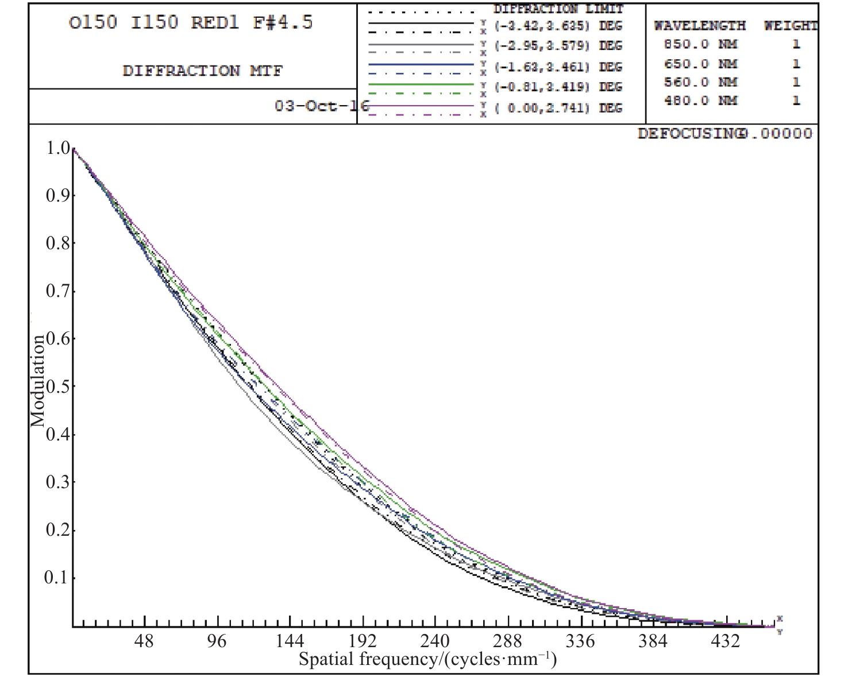Select the dotted DIFFRACTION LIMIT legend label
The height and width of the screenshot is (677, 848).
[558, 9]
